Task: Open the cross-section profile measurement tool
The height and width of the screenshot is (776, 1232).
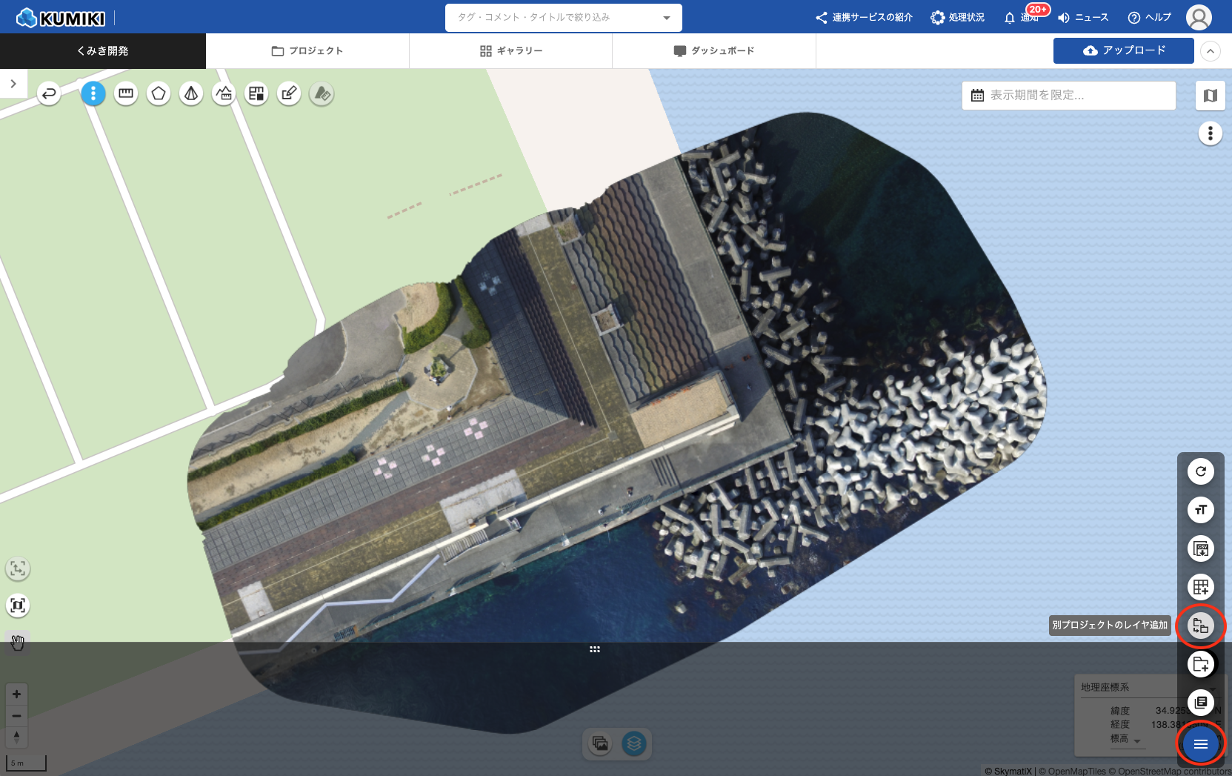Action: [x=224, y=93]
